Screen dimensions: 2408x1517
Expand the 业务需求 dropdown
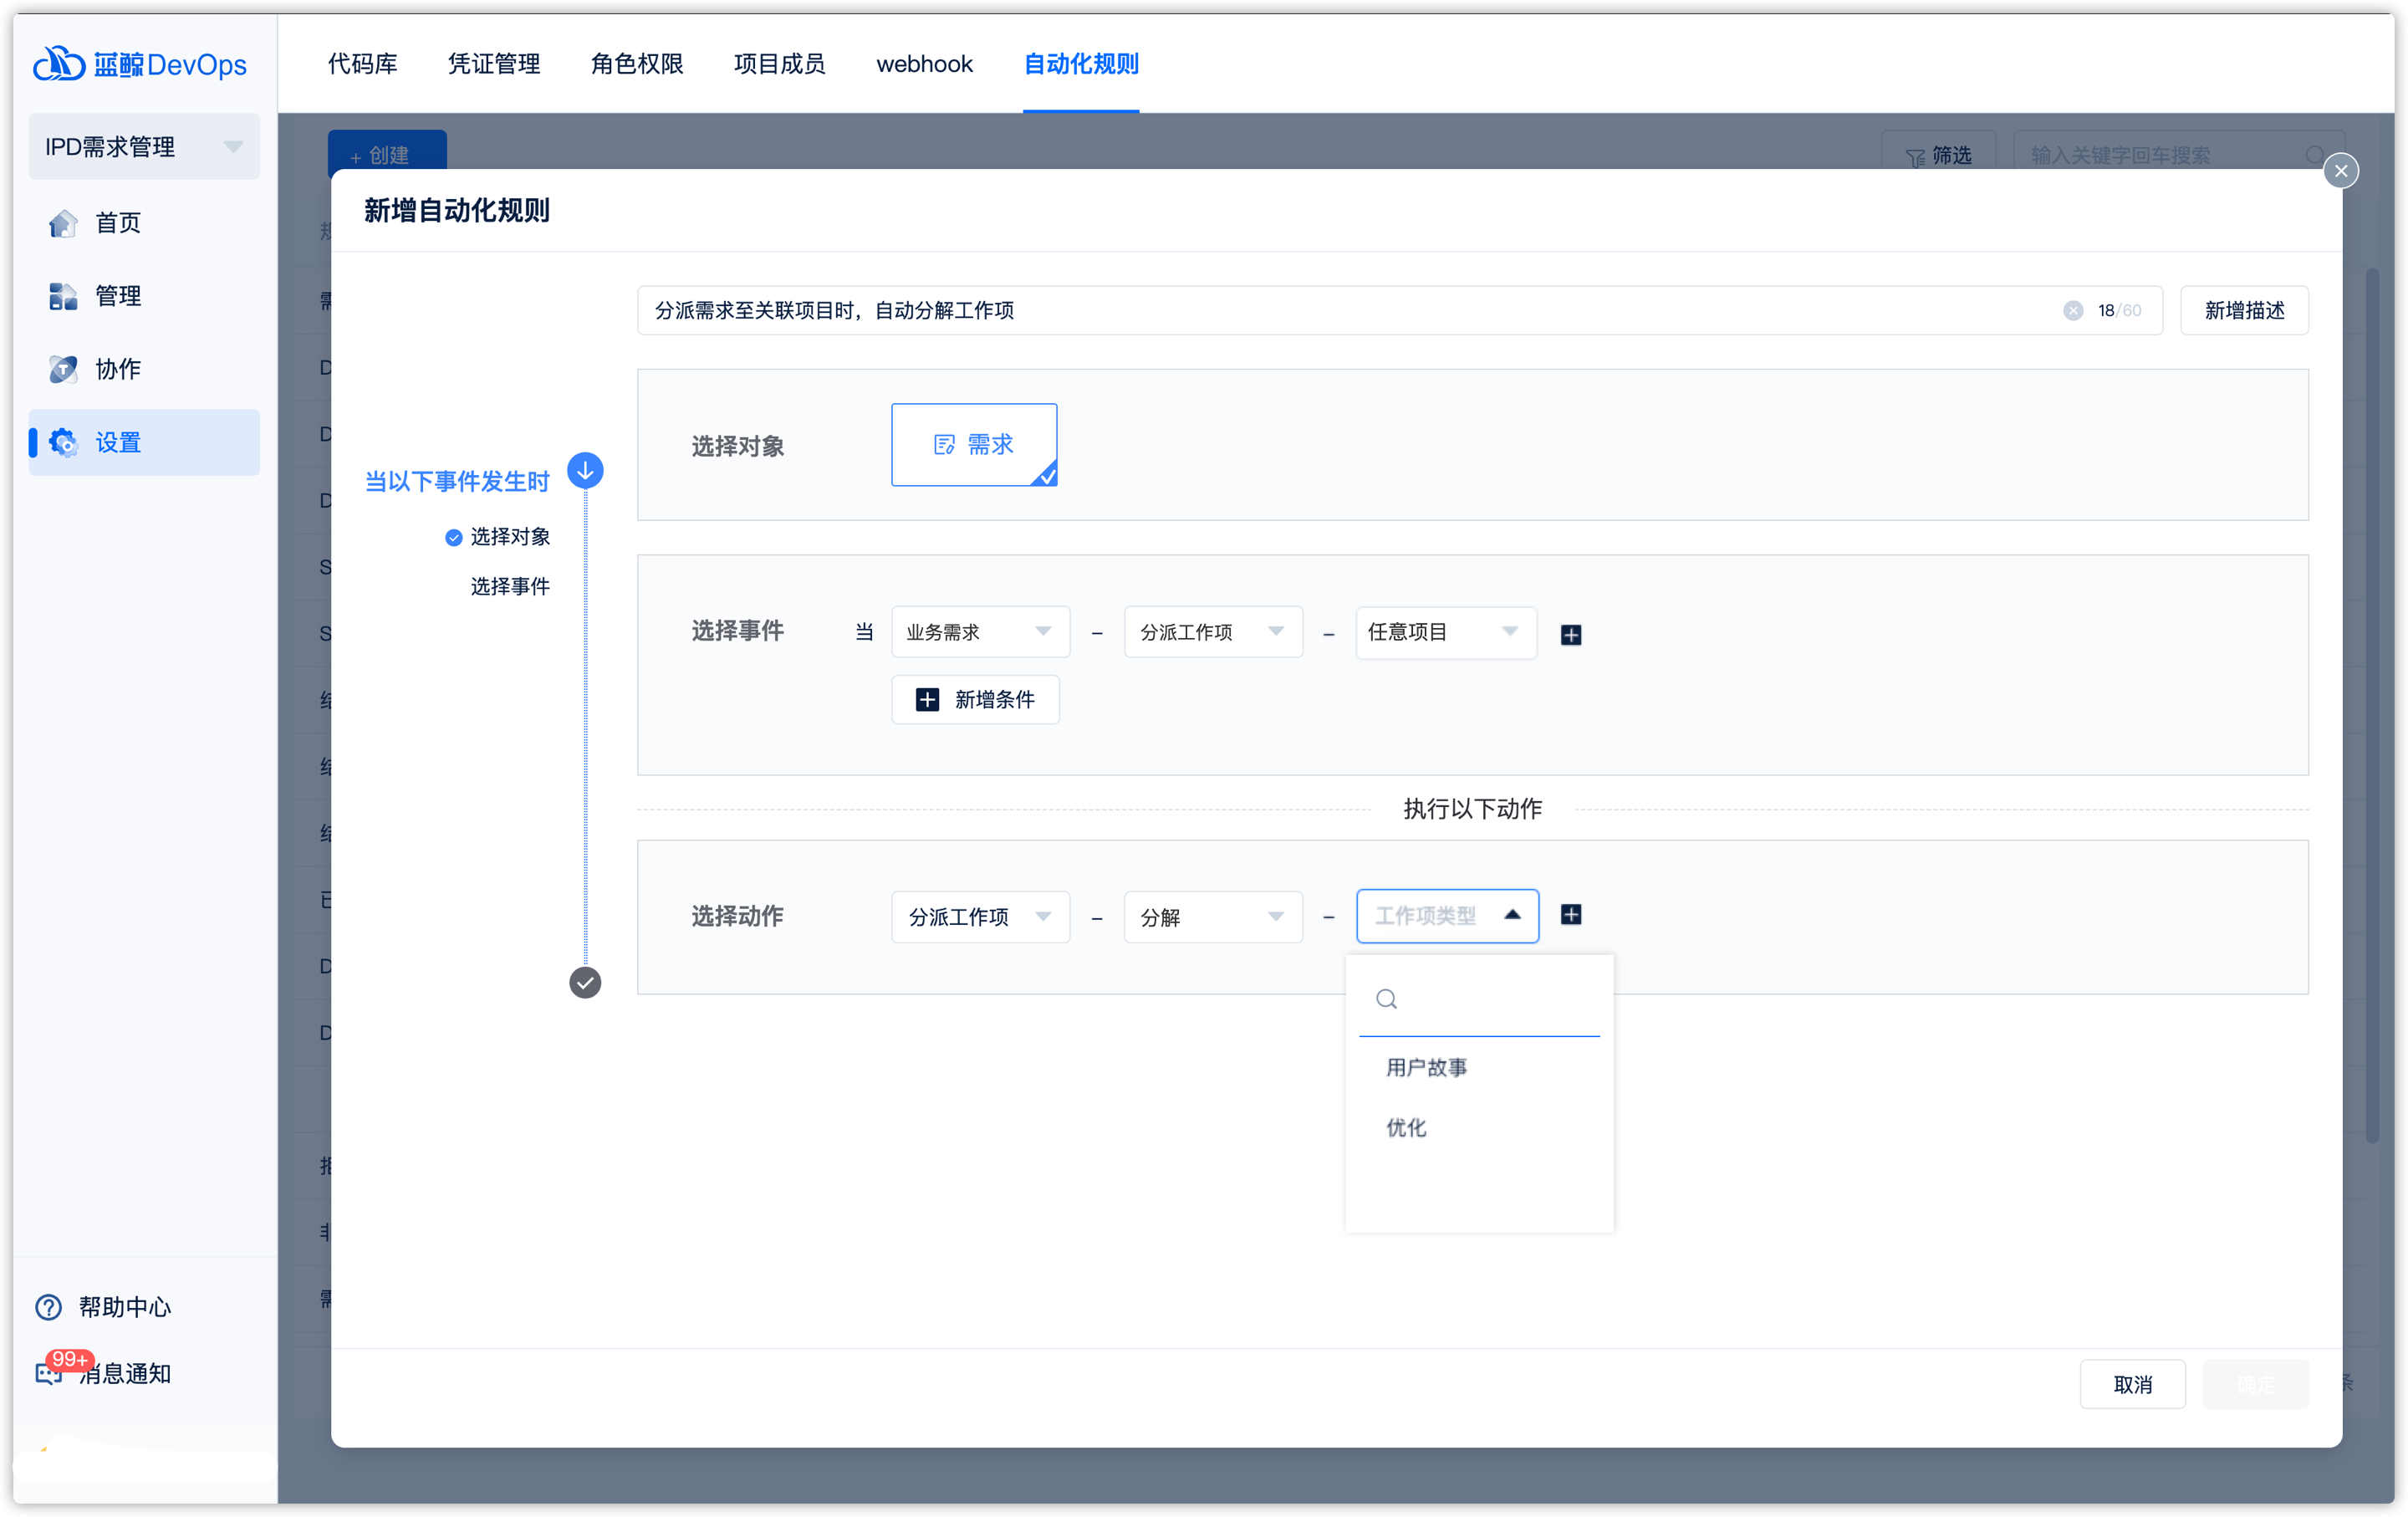click(979, 632)
